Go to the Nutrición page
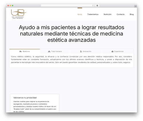This screenshot has width=143, height=121. pyautogui.click(x=108, y=14)
